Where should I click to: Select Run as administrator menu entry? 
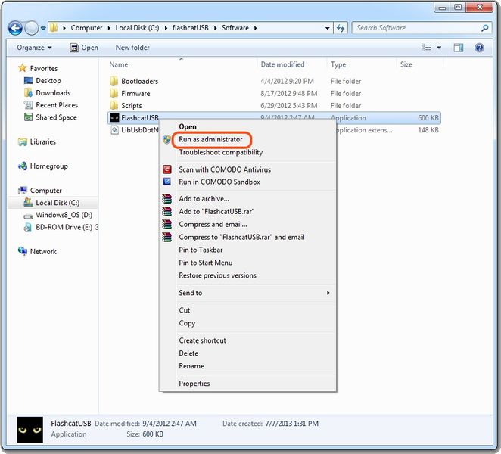point(210,140)
